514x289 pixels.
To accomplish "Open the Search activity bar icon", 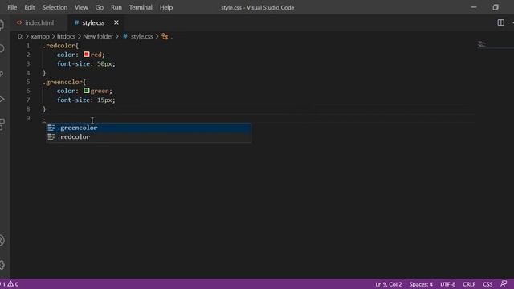I will point(2,49).
